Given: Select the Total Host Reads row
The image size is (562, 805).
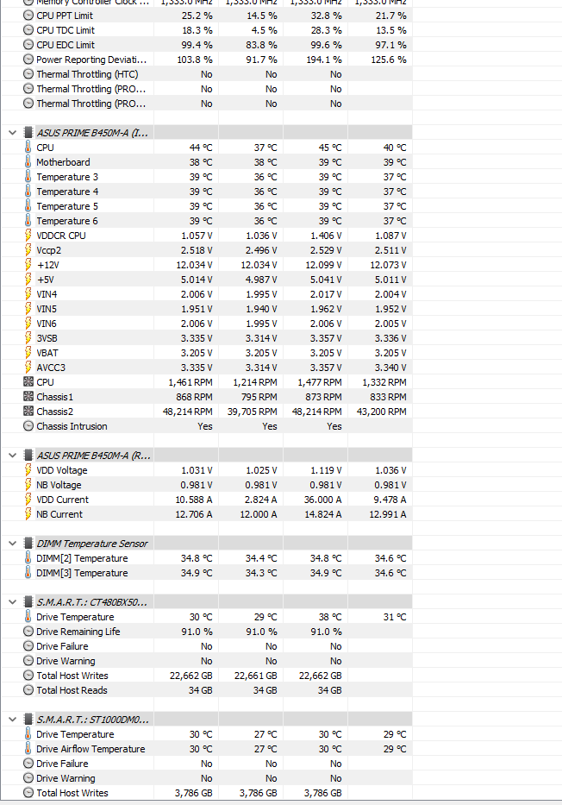Looking at the screenshot, I should tap(206, 690).
